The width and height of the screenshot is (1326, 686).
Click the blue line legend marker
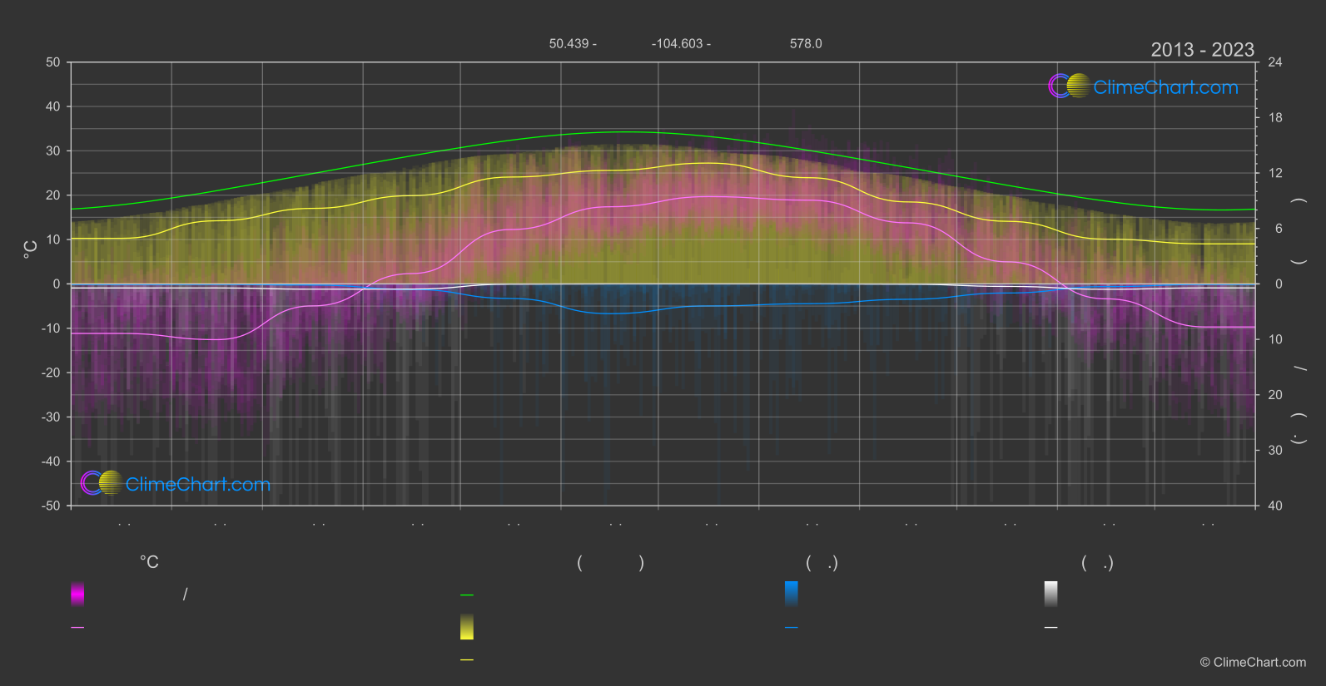click(x=792, y=628)
